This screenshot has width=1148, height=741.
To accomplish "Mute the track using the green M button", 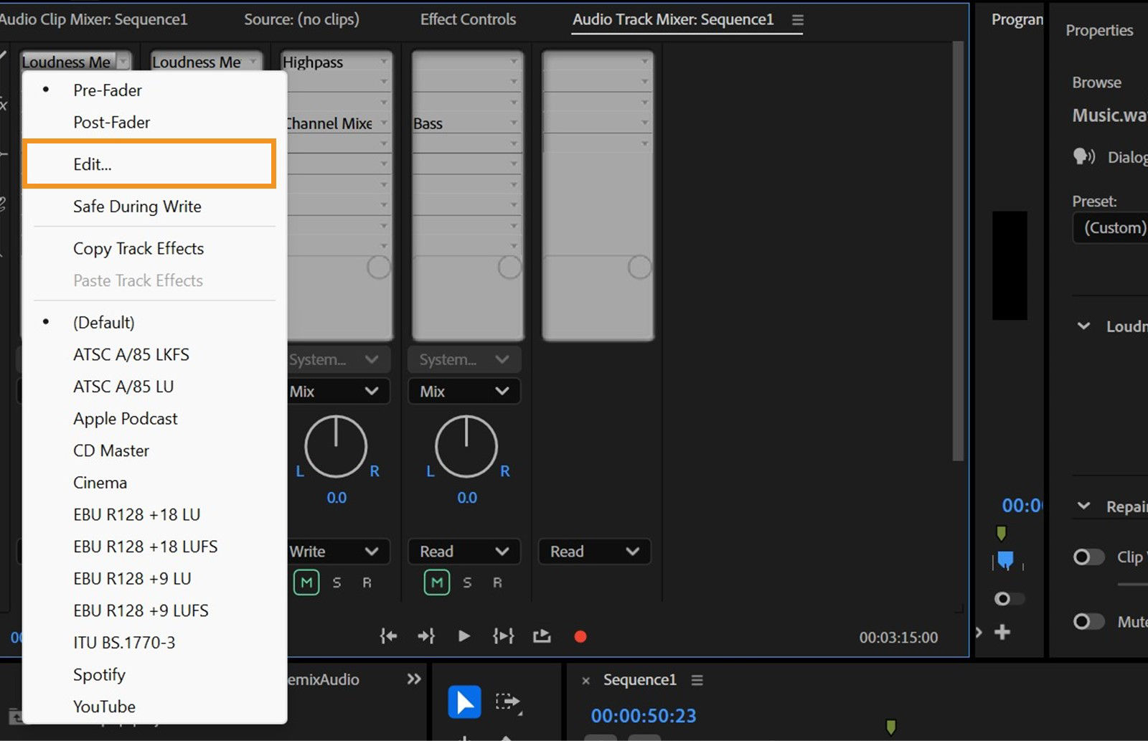I will [x=306, y=582].
